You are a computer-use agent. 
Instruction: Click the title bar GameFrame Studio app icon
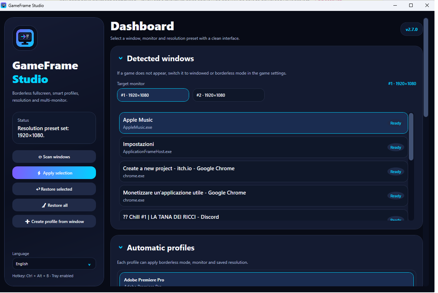coord(4,5)
